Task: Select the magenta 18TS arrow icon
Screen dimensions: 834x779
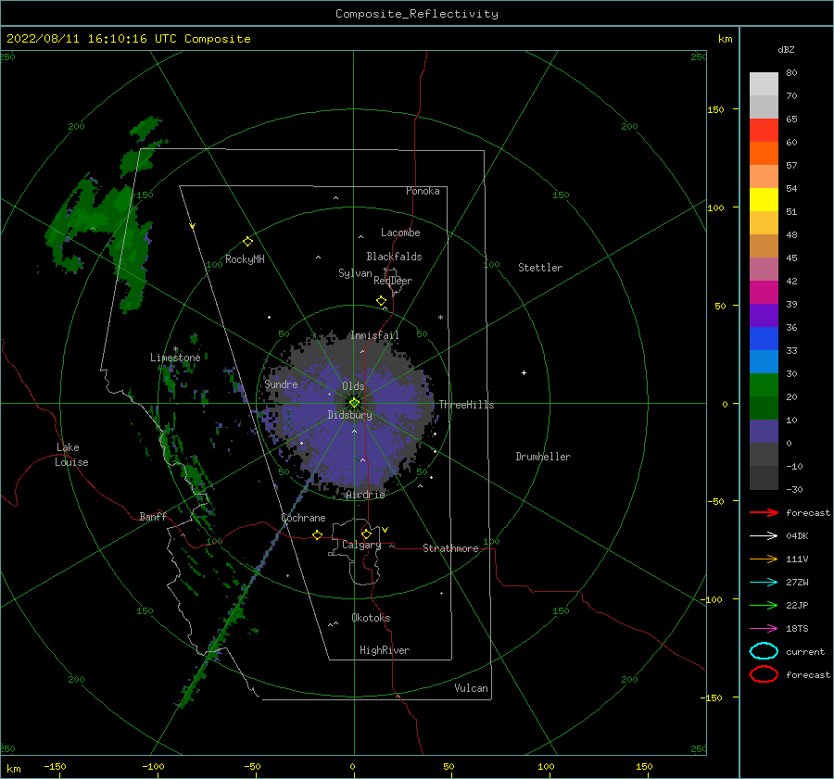Action: [x=764, y=629]
